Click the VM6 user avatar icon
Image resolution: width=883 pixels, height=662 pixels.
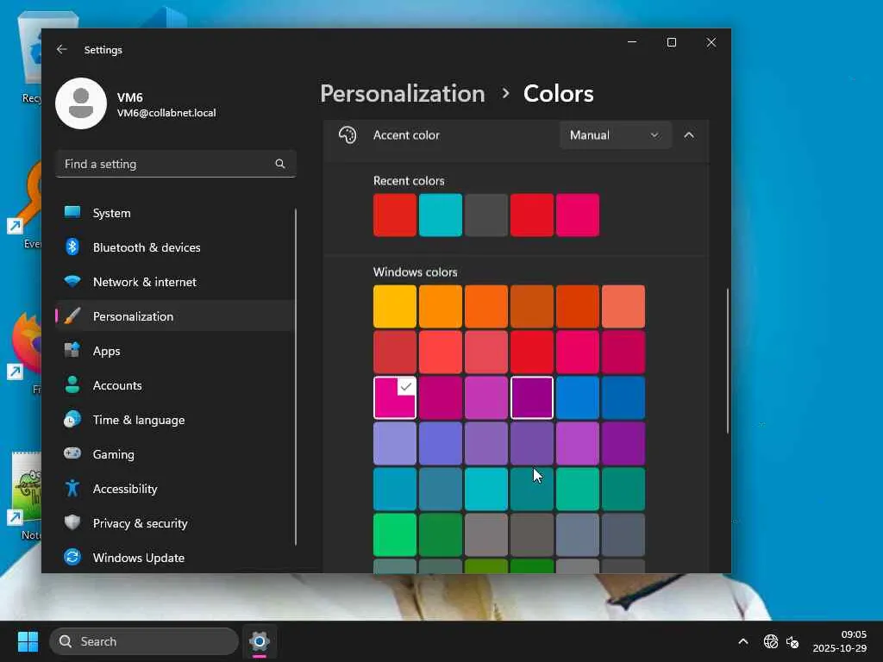coord(81,103)
